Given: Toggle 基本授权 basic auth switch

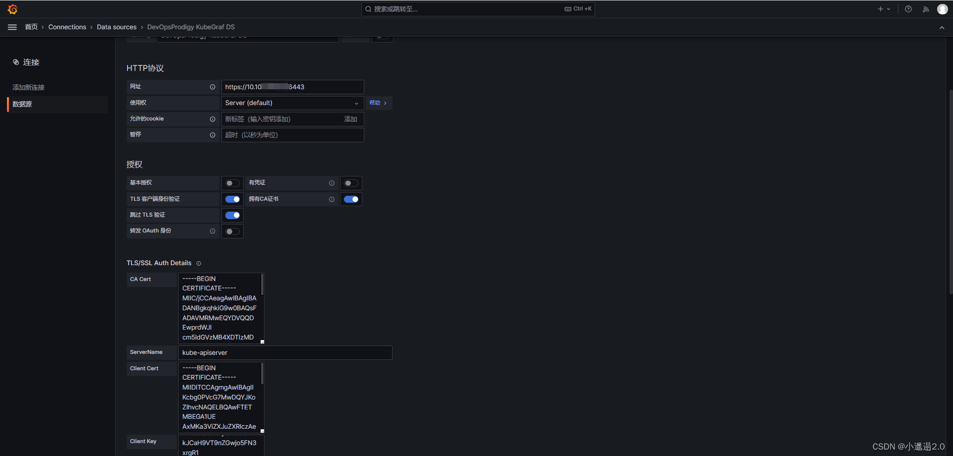Looking at the screenshot, I should tap(232, 183).
